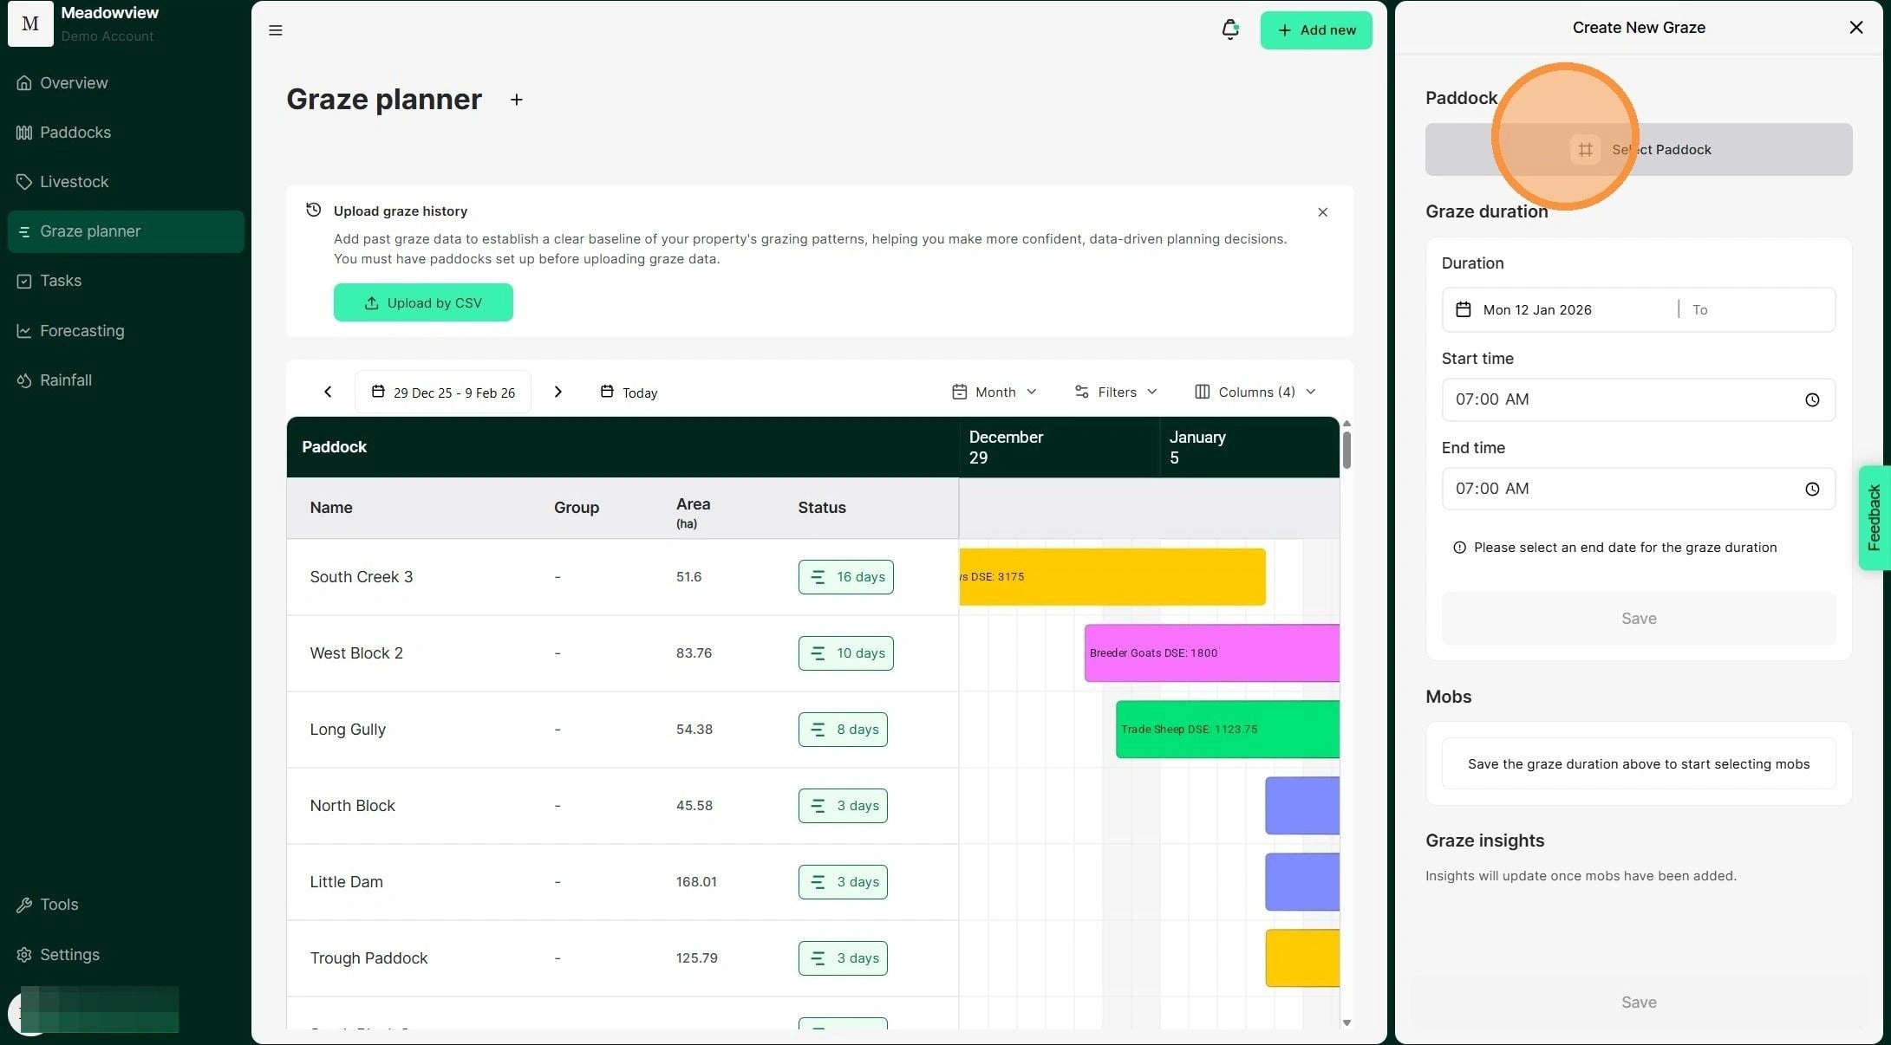
Task: Dismiss the Upload graze history banner
Action: (1322, 212)
